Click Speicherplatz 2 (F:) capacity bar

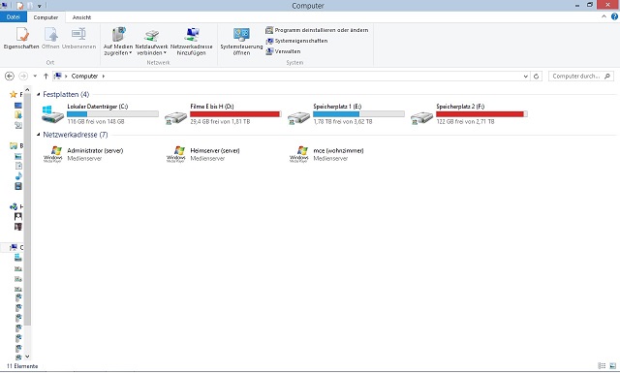point(481,114)
